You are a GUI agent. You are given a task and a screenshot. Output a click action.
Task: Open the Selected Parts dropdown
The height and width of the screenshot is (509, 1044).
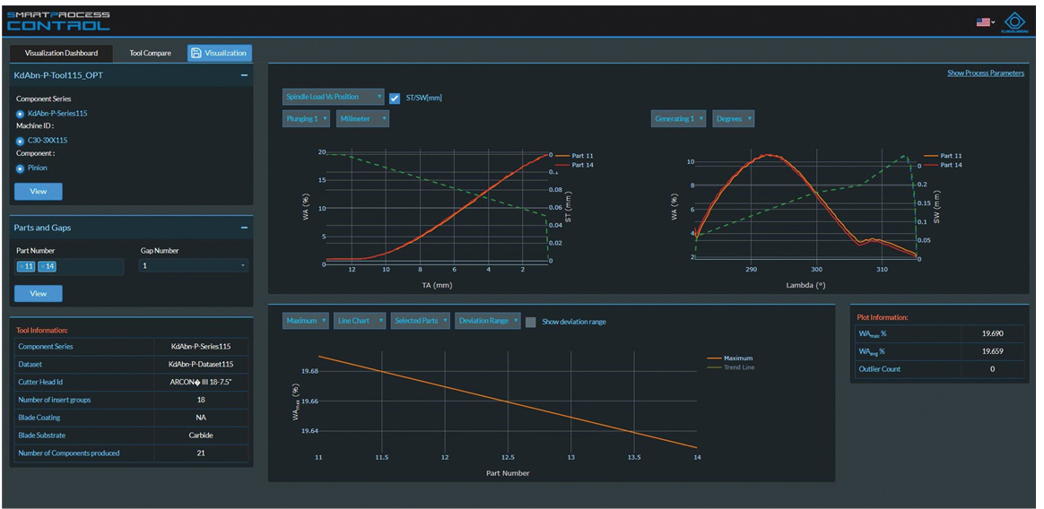click(x=420, y=321)
